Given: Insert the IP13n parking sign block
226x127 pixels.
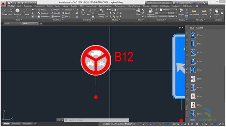Looking at the screenshot, I should click(x=193, y=35).
